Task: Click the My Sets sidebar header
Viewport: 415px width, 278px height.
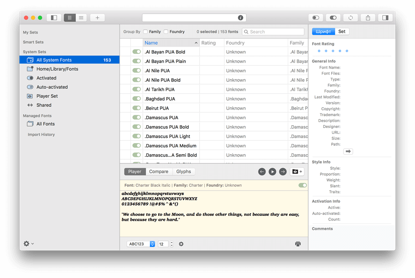Action: coord(30,32)
